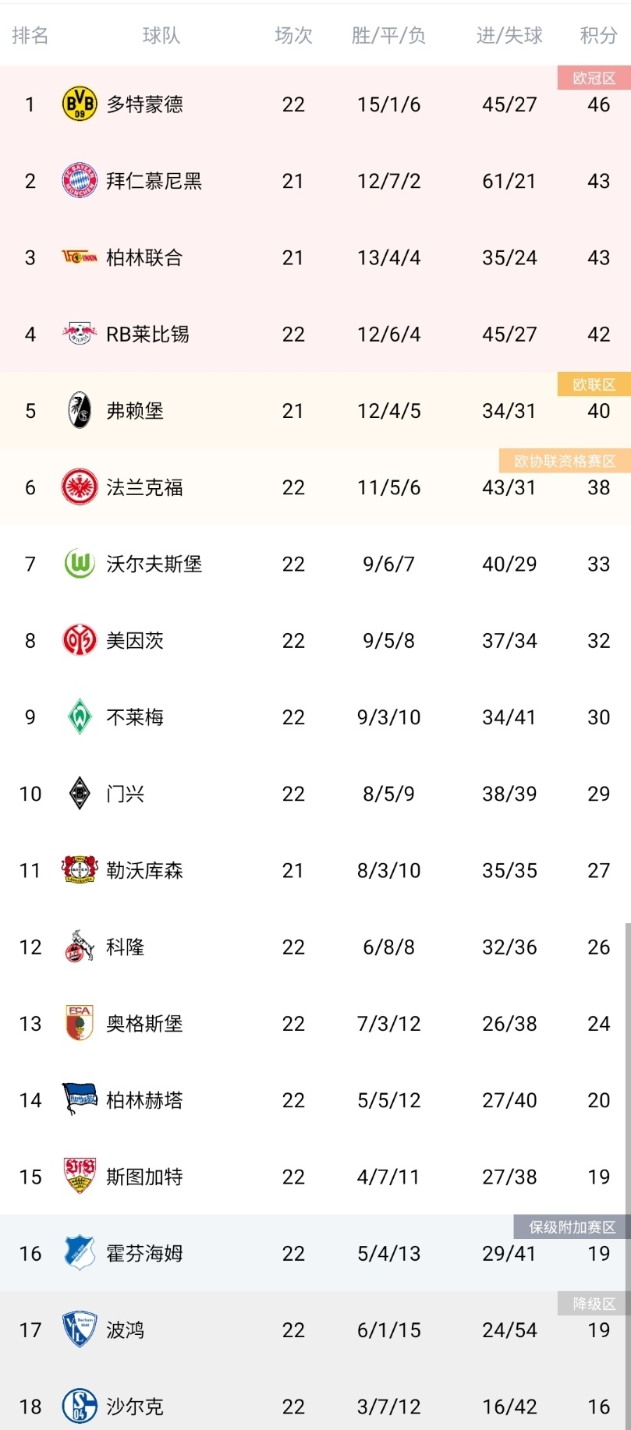Open the 美因茨 team logo

[78, 640]
